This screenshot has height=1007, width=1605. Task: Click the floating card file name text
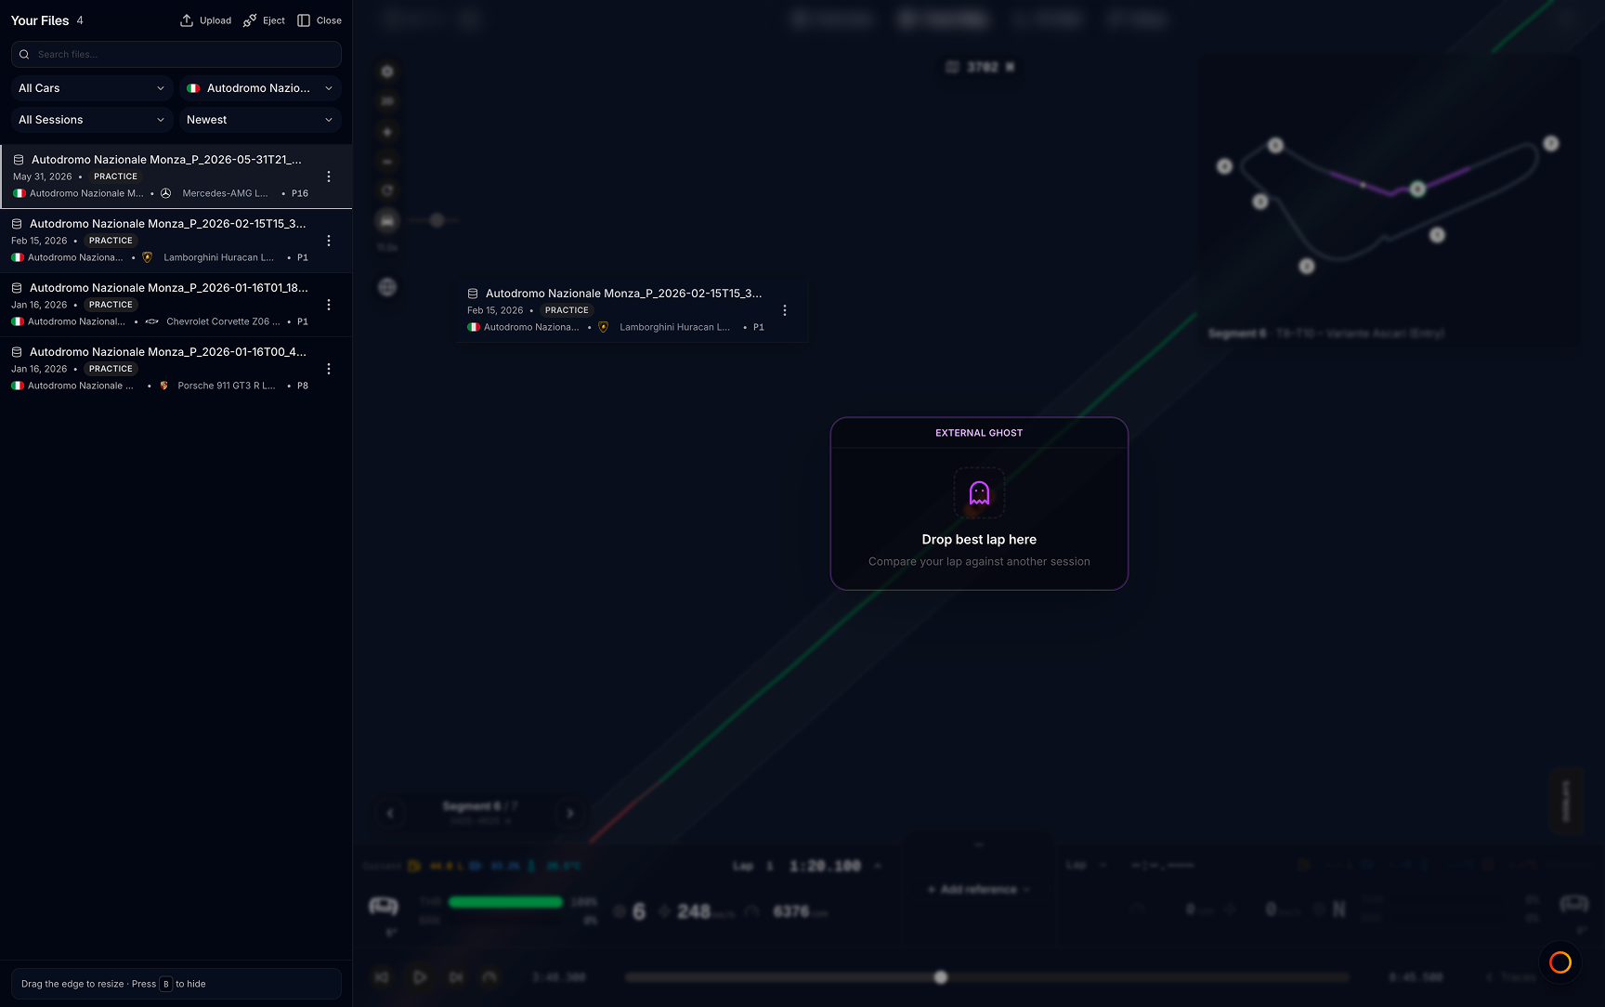(x=623, y=294)
